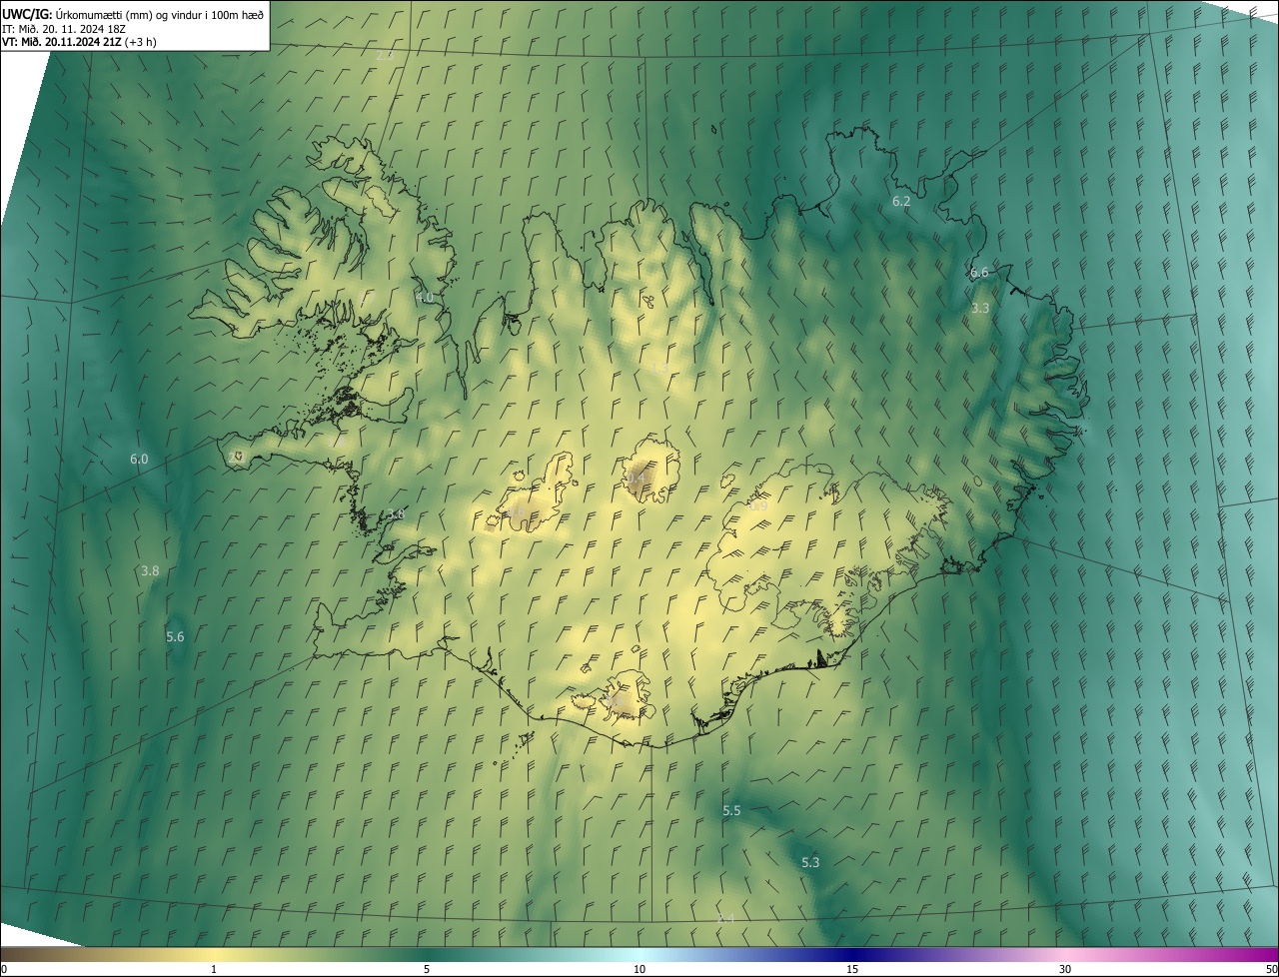Click the 5.5 value label south of Iceland
The height and width of the screenshot is (977, 1279).
[731, 810]
